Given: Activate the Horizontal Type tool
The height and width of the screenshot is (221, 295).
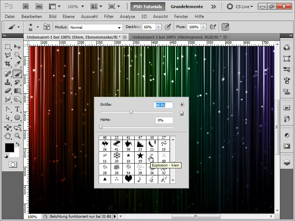Looking at the screenshot, I should point(17,109).
